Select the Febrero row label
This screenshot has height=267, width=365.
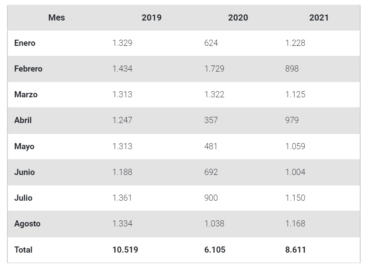click(28, 69)
